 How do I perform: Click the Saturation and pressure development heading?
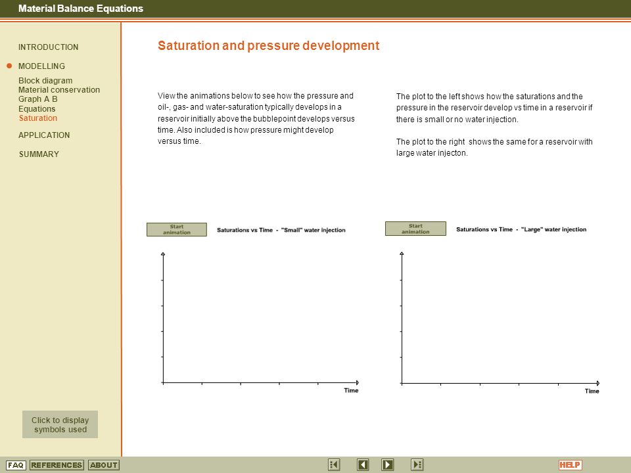point(268,45)
